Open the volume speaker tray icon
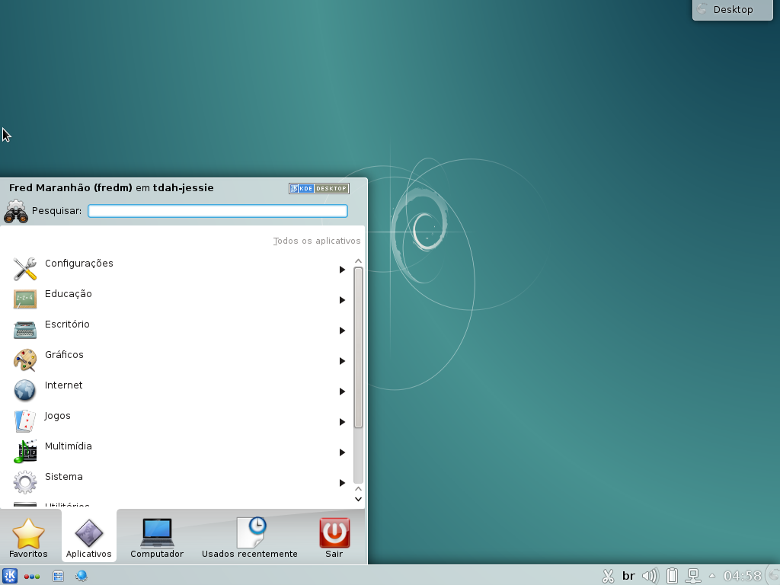780x585 pixels. [x=649, y=576]
